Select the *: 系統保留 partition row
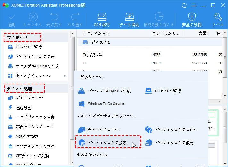This screenshot has width=228, height=167. (150, 55)
